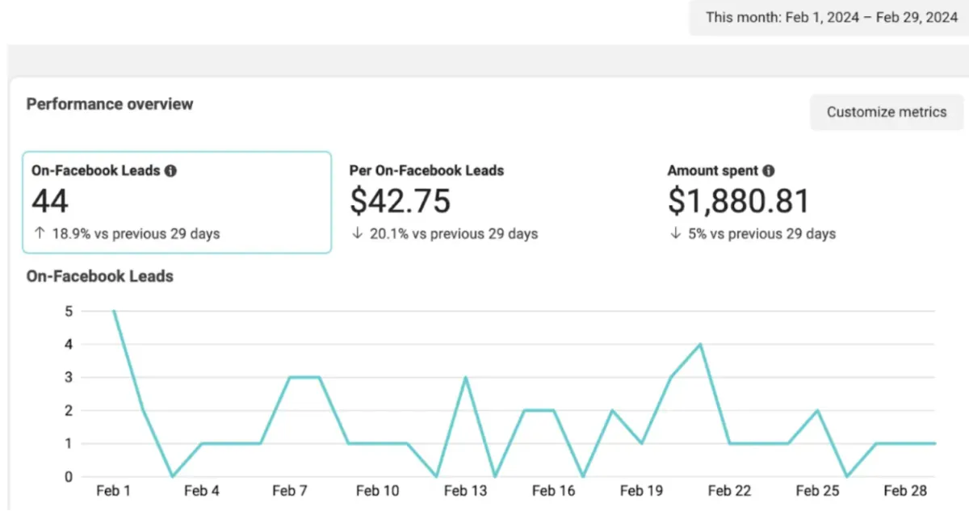The width and height of the screenshot is (969, 511).
Task: Click the Feb 1 peak on the chart
Action: 114,311
